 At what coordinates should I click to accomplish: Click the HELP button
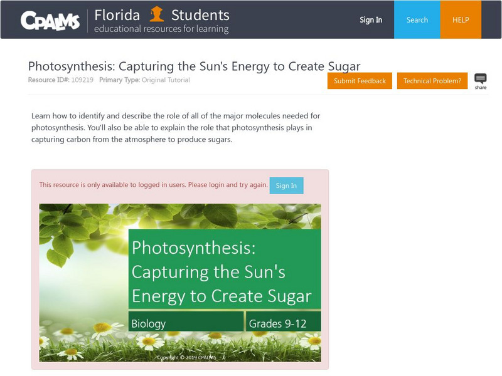pyautogui.click(x=461, y=19)
